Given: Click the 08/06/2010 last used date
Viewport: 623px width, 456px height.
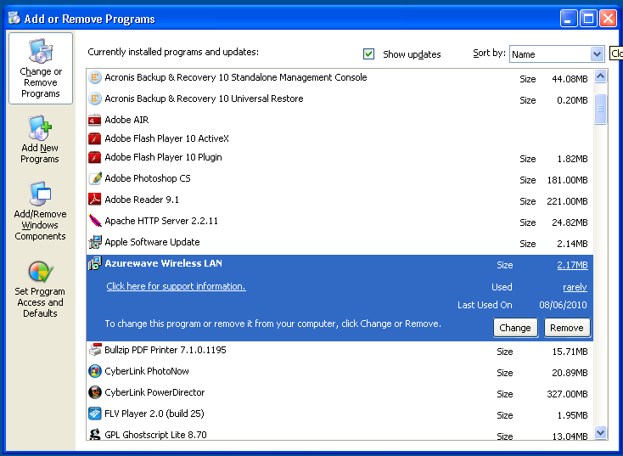Looking at the screenshot, I should coord(563,305).
